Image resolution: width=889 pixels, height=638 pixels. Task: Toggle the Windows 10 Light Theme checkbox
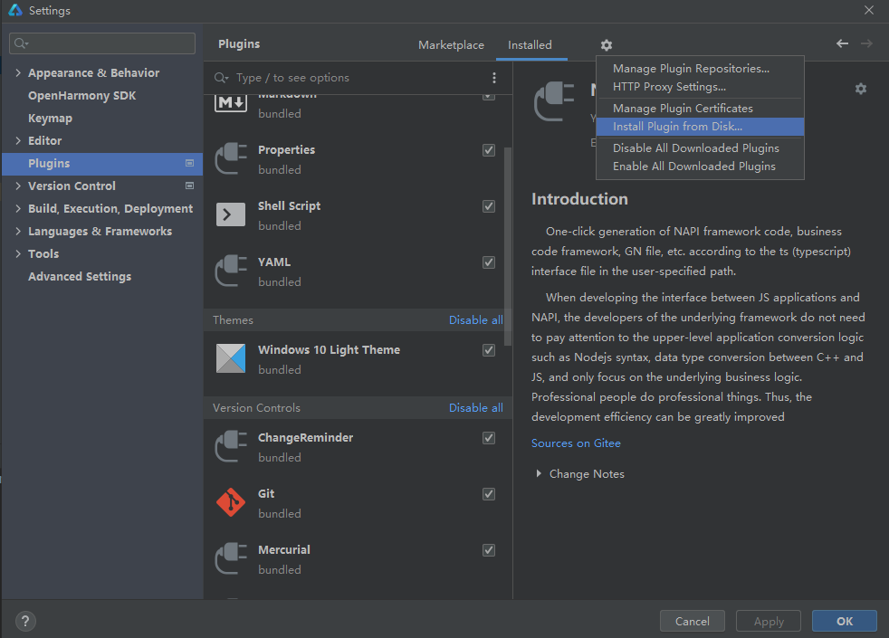point(488,350)
